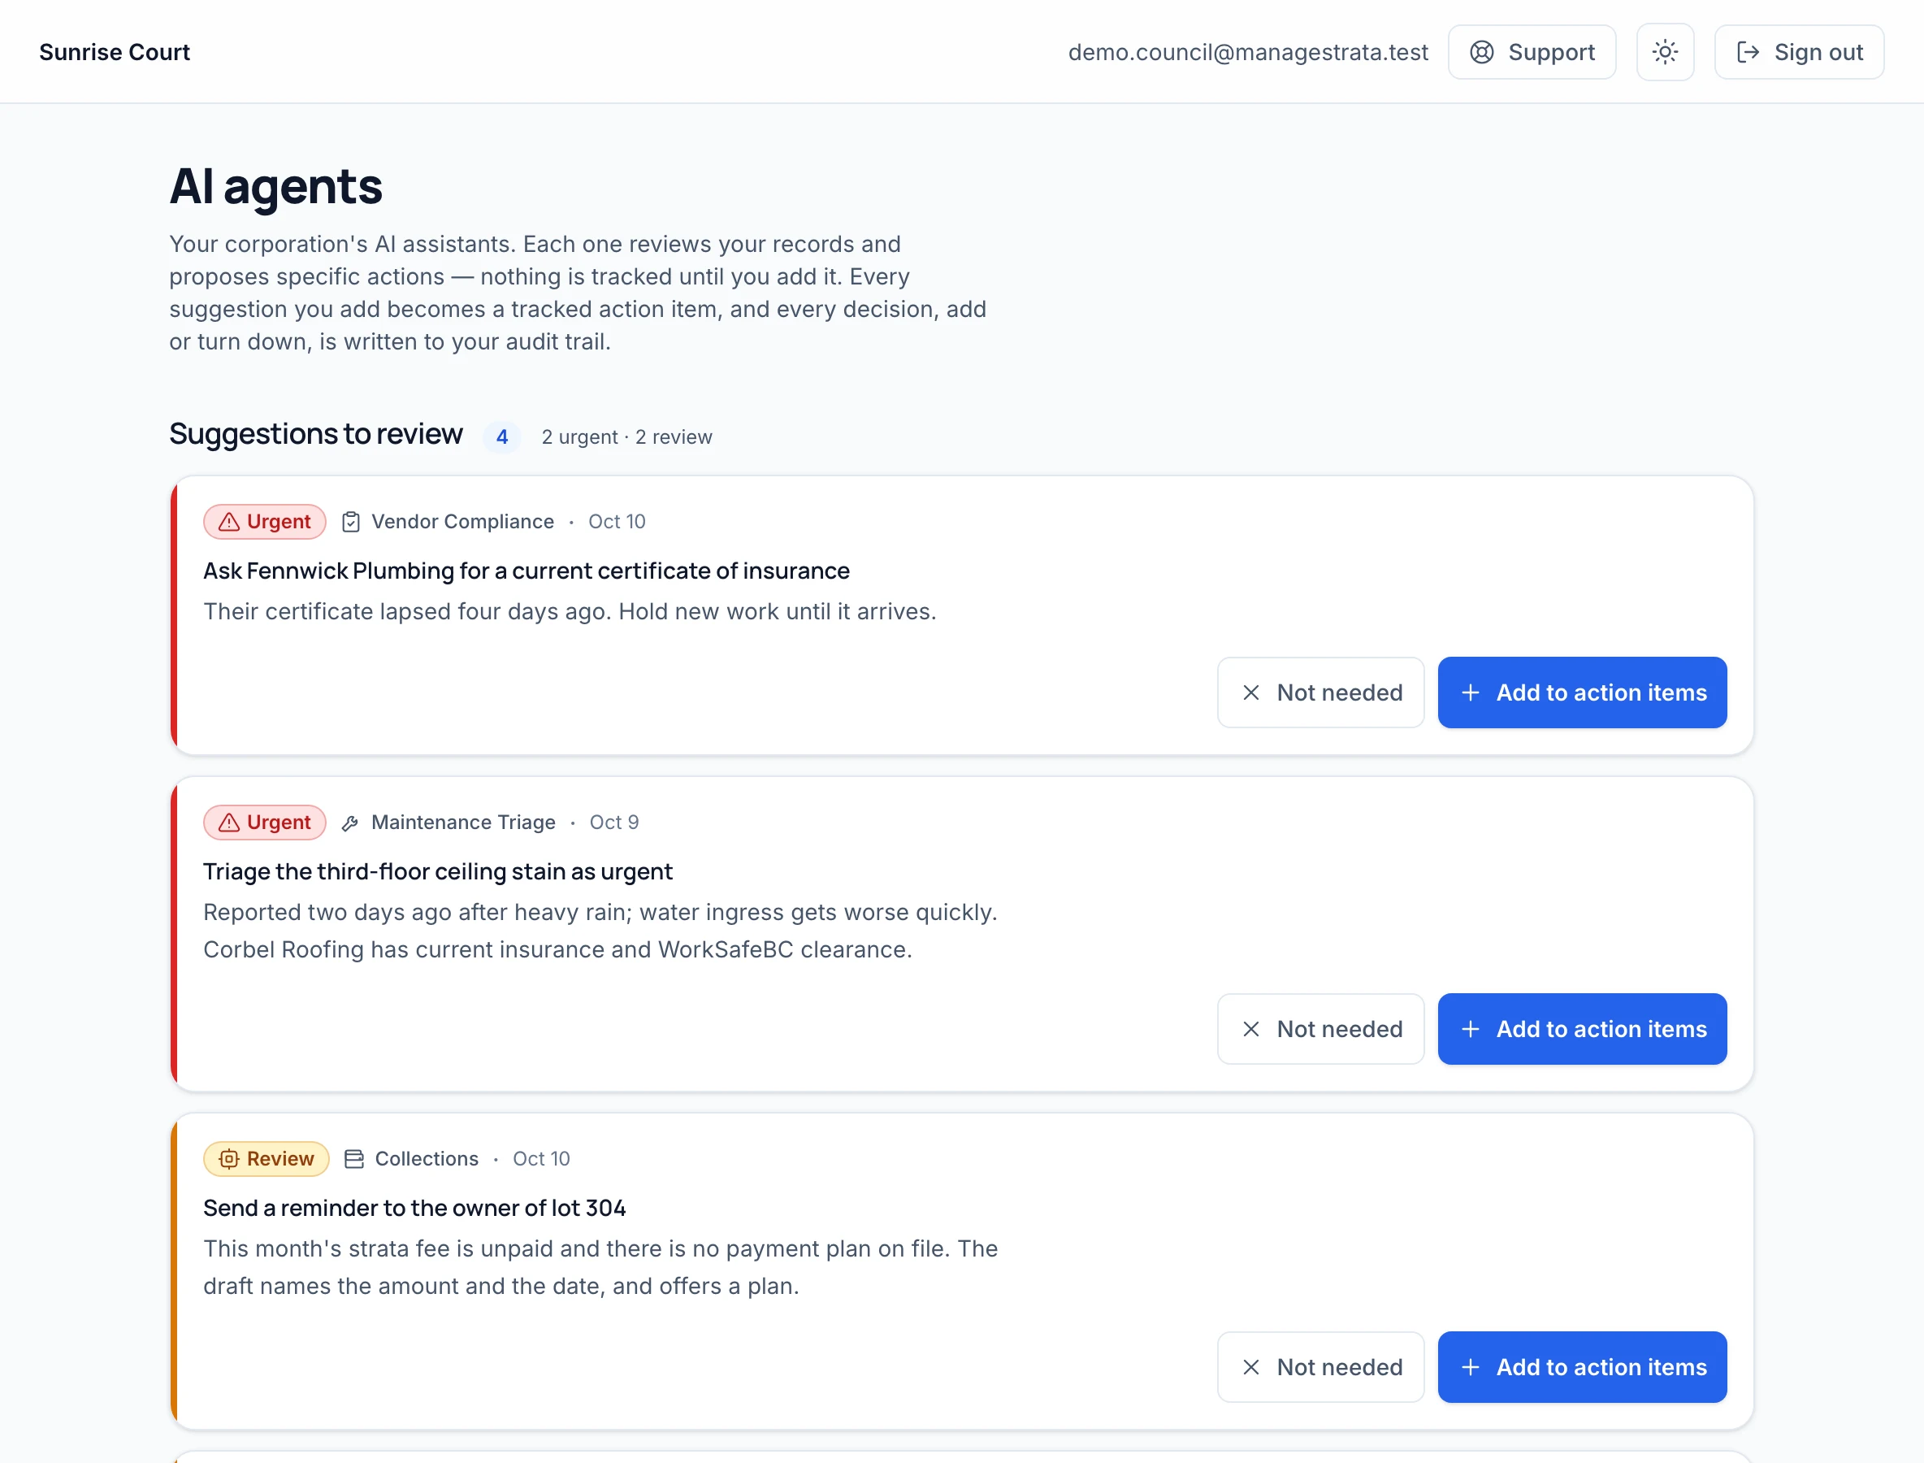Click 'Their certificate lapsed four days ago' description

pyautogui.click(x=570, y=611)
